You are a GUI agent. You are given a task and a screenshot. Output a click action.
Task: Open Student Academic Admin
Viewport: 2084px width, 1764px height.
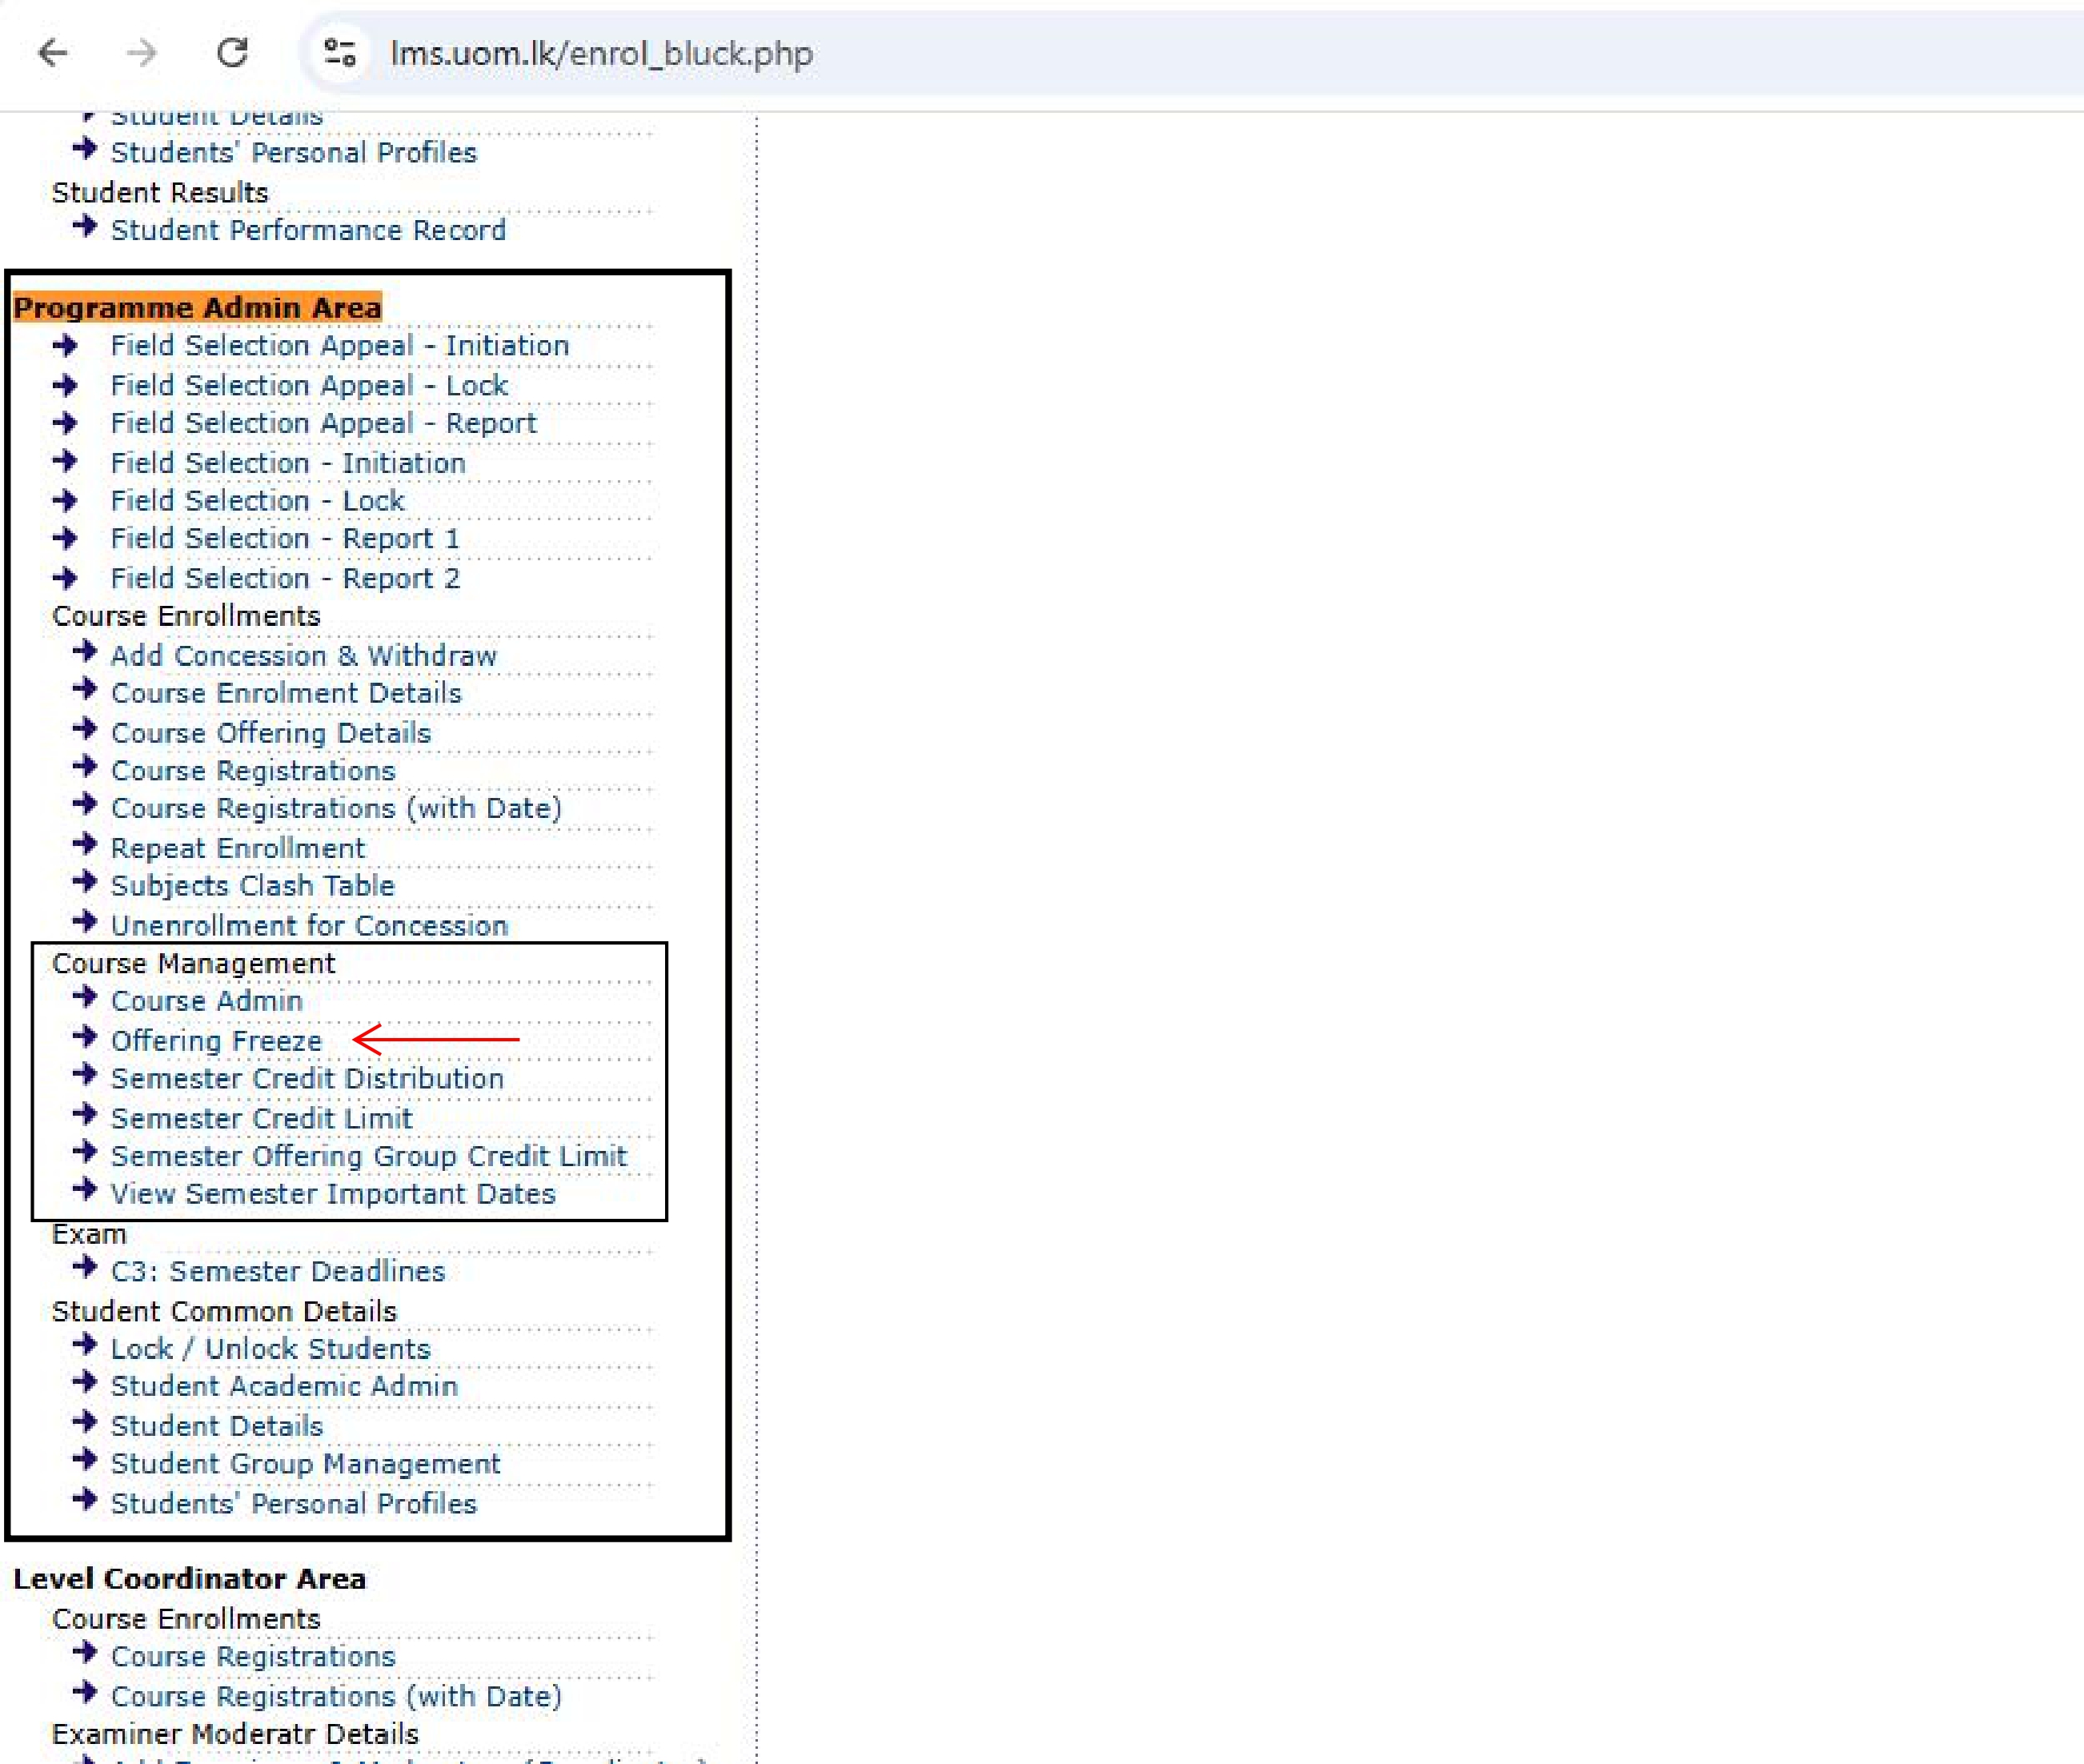point(284,1386)
